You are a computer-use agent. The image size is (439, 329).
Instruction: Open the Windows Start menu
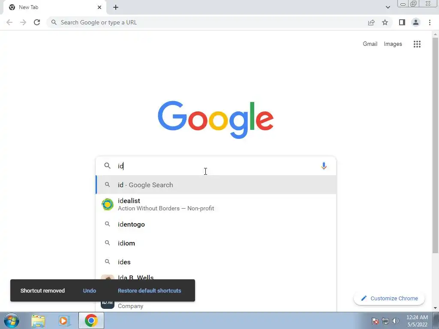[12, 320]
